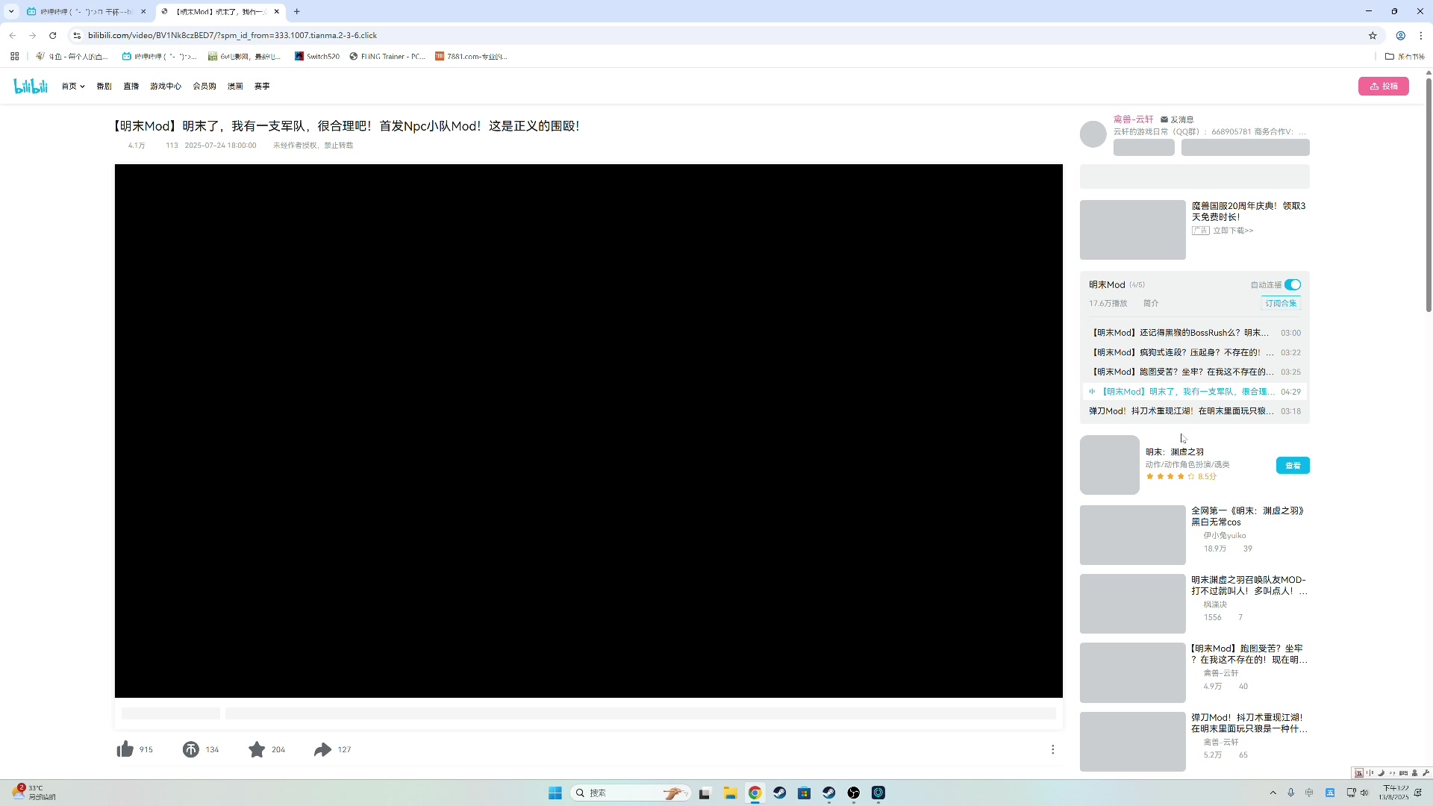Open a new browser tab

297,11
